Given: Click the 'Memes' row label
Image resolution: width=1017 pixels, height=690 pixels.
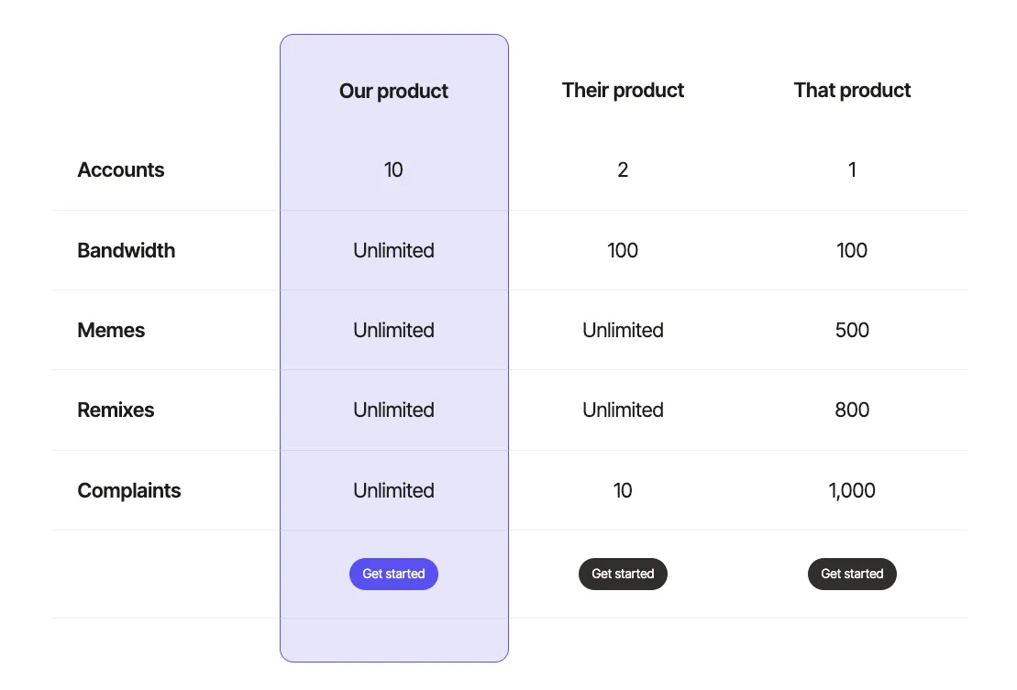Looking at the screenshot, I should coord(111,330).
